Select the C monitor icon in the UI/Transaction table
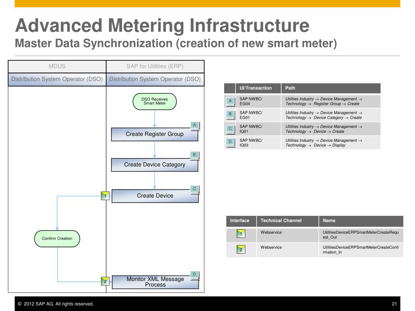 tap(230, 129)
